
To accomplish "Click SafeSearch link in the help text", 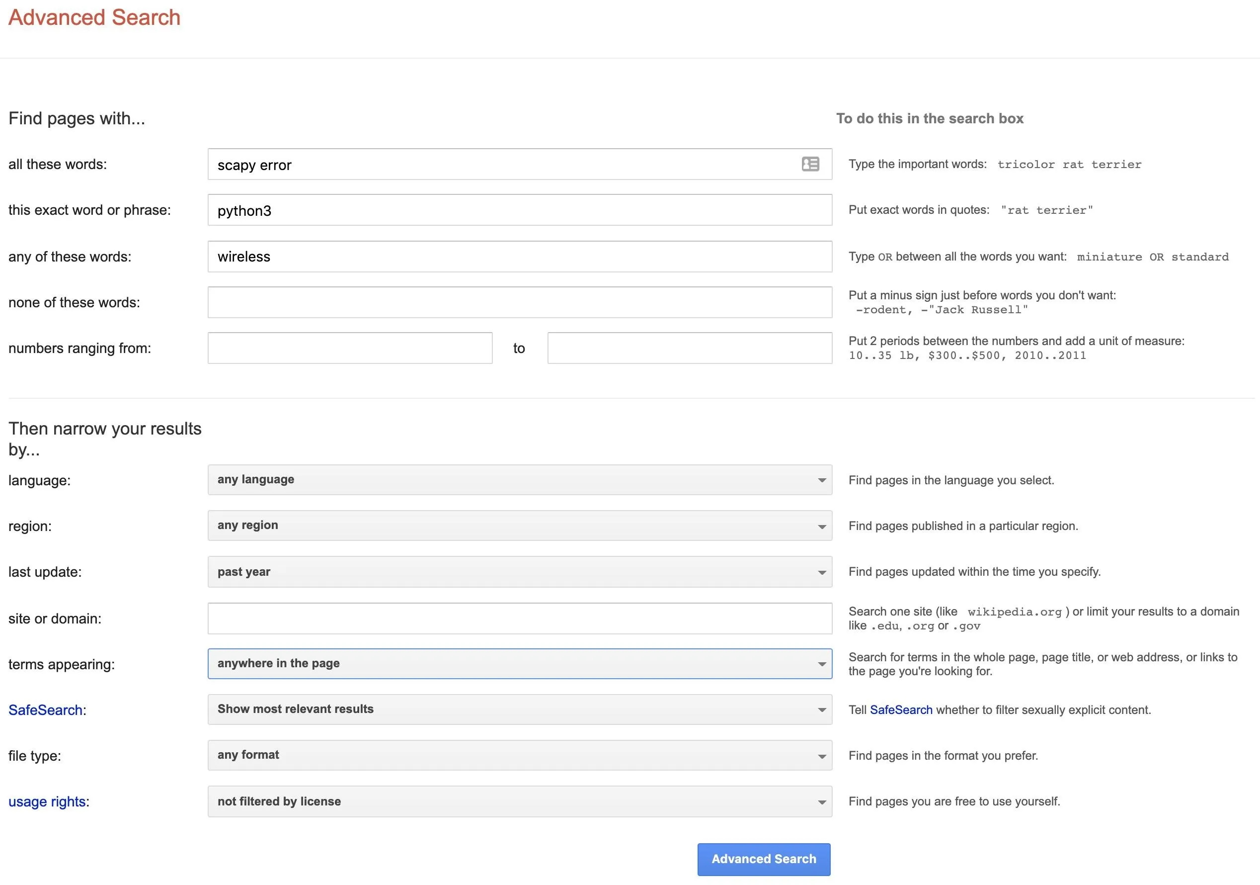I will (x=901, y=710).
